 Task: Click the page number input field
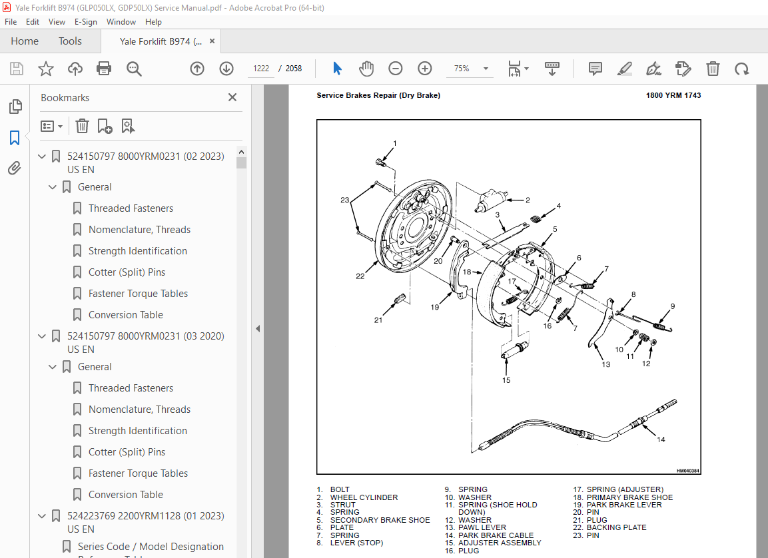point(261,69)
